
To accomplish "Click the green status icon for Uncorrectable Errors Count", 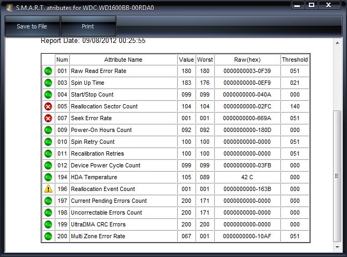I will (x=48, y=212).
